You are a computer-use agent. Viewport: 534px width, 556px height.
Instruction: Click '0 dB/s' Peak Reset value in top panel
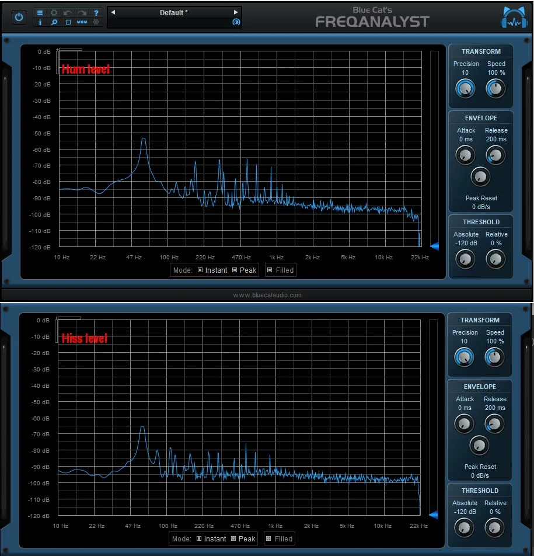pos(481,207)
